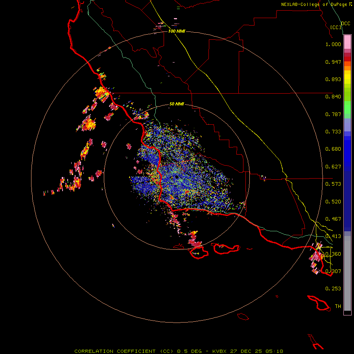Select the 0.627 value on the color scale
Screen dimensions: 354x354
333,167
